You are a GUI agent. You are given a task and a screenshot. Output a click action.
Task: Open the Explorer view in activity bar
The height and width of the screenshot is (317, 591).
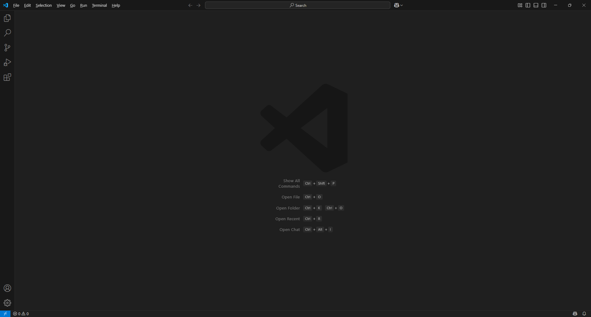coord(7,18)
